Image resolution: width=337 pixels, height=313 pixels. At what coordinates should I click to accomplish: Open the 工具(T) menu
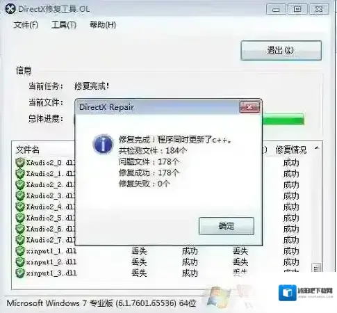click(64, 24)
